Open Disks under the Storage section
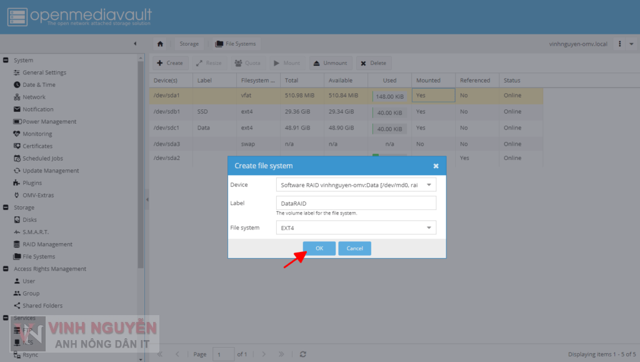The height and width of the screenshot is (362, 640). pyautogui.click(x=36, y=219)
